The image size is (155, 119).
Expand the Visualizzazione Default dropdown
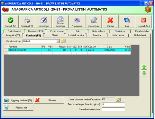[58, 41]
